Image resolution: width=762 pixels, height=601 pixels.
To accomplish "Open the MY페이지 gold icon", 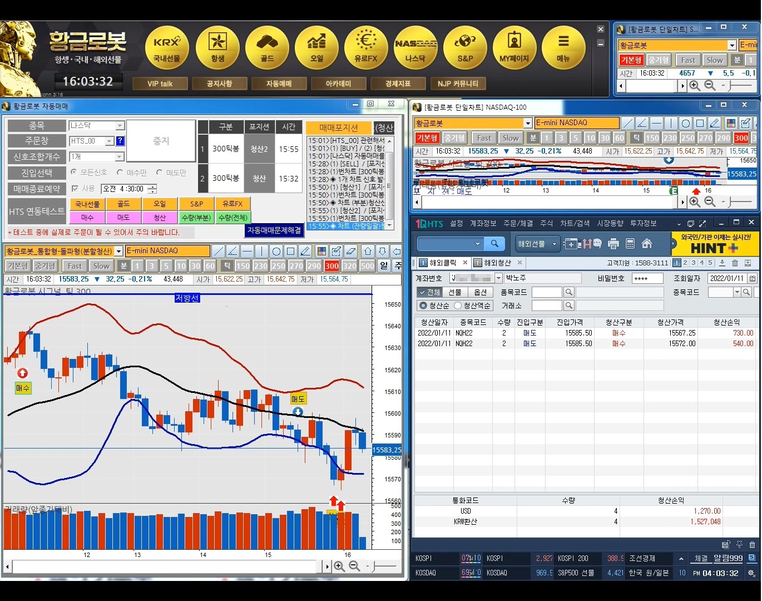I will click(x=514, y=48).
